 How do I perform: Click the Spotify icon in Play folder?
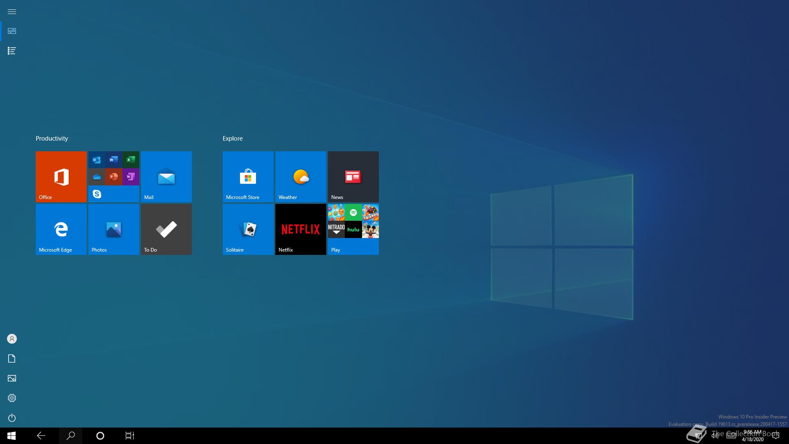353,212
